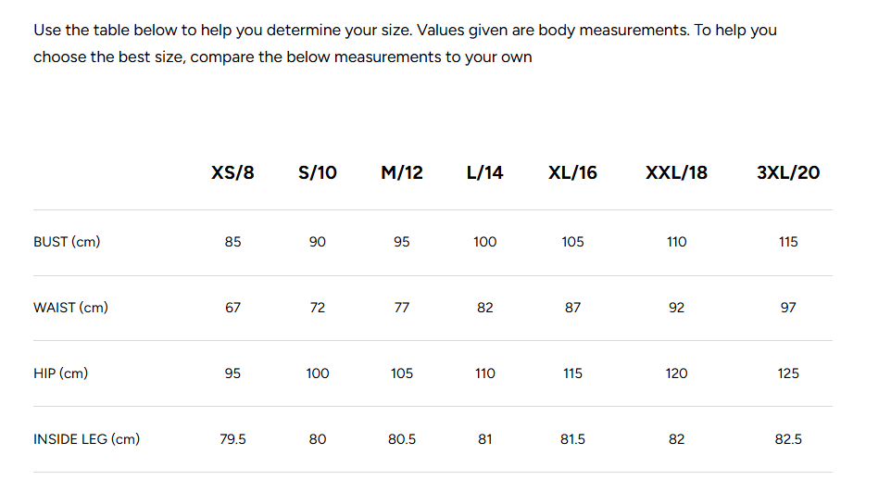
Task: Click the M/12 size header
Action: click(402, 172)
